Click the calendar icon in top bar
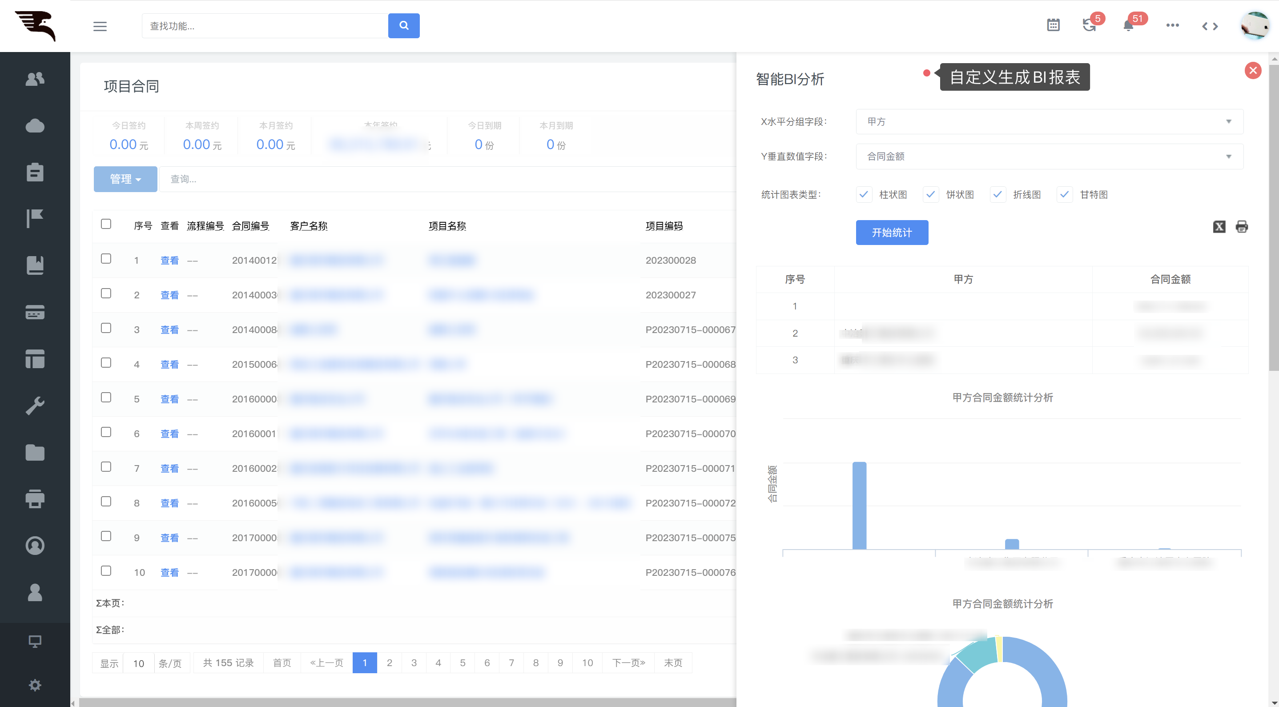Screen dimensions: 1279x707 point(1053,25)
